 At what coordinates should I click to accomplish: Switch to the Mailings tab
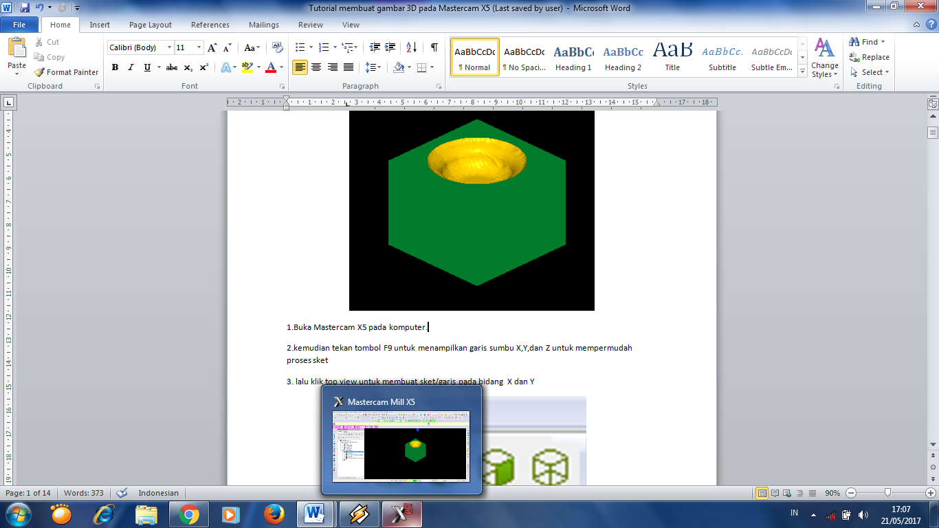coord(264,25)
